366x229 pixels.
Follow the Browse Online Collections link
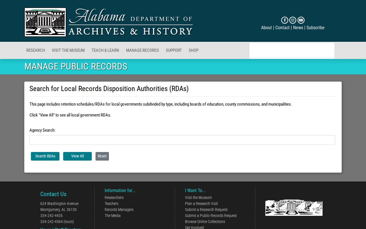pyautogui.click(x=205, y=222)
